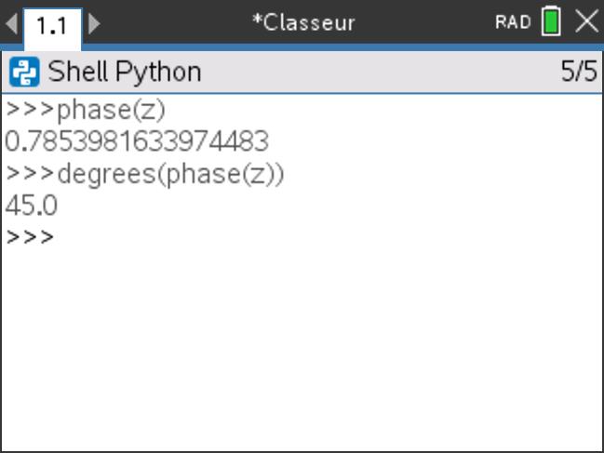This screenshot has width=604, height=453.
Task: Click the 5/5 line counter
Action: point(578,72)
